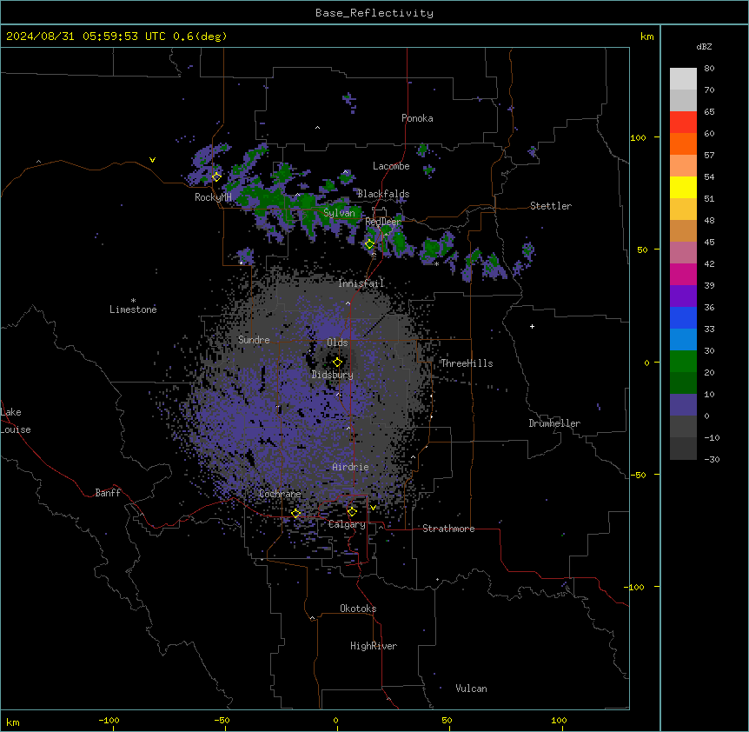This screenshot has width=749, height=732.
Task: Click the asterisk marker above Limestone label
Action: [133, 301]
